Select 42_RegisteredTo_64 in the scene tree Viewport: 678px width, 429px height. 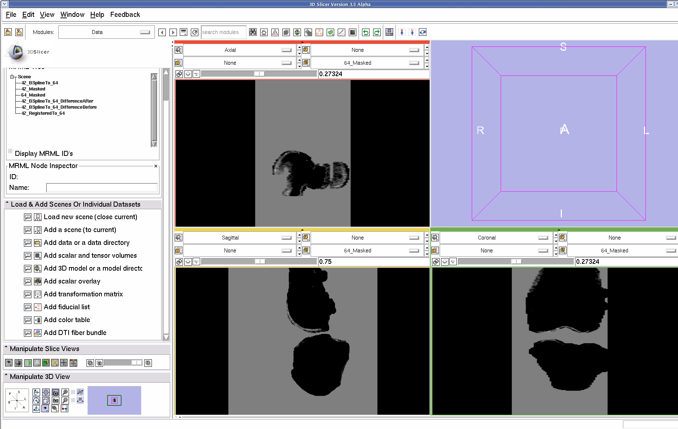point(43,113)
